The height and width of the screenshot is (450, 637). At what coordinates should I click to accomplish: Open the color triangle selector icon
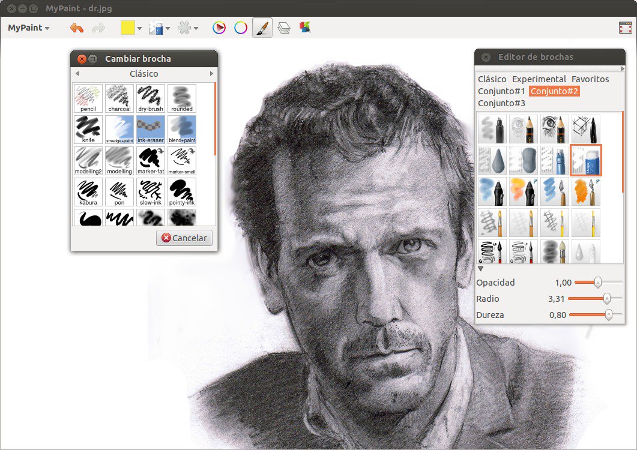pos(219,28)
